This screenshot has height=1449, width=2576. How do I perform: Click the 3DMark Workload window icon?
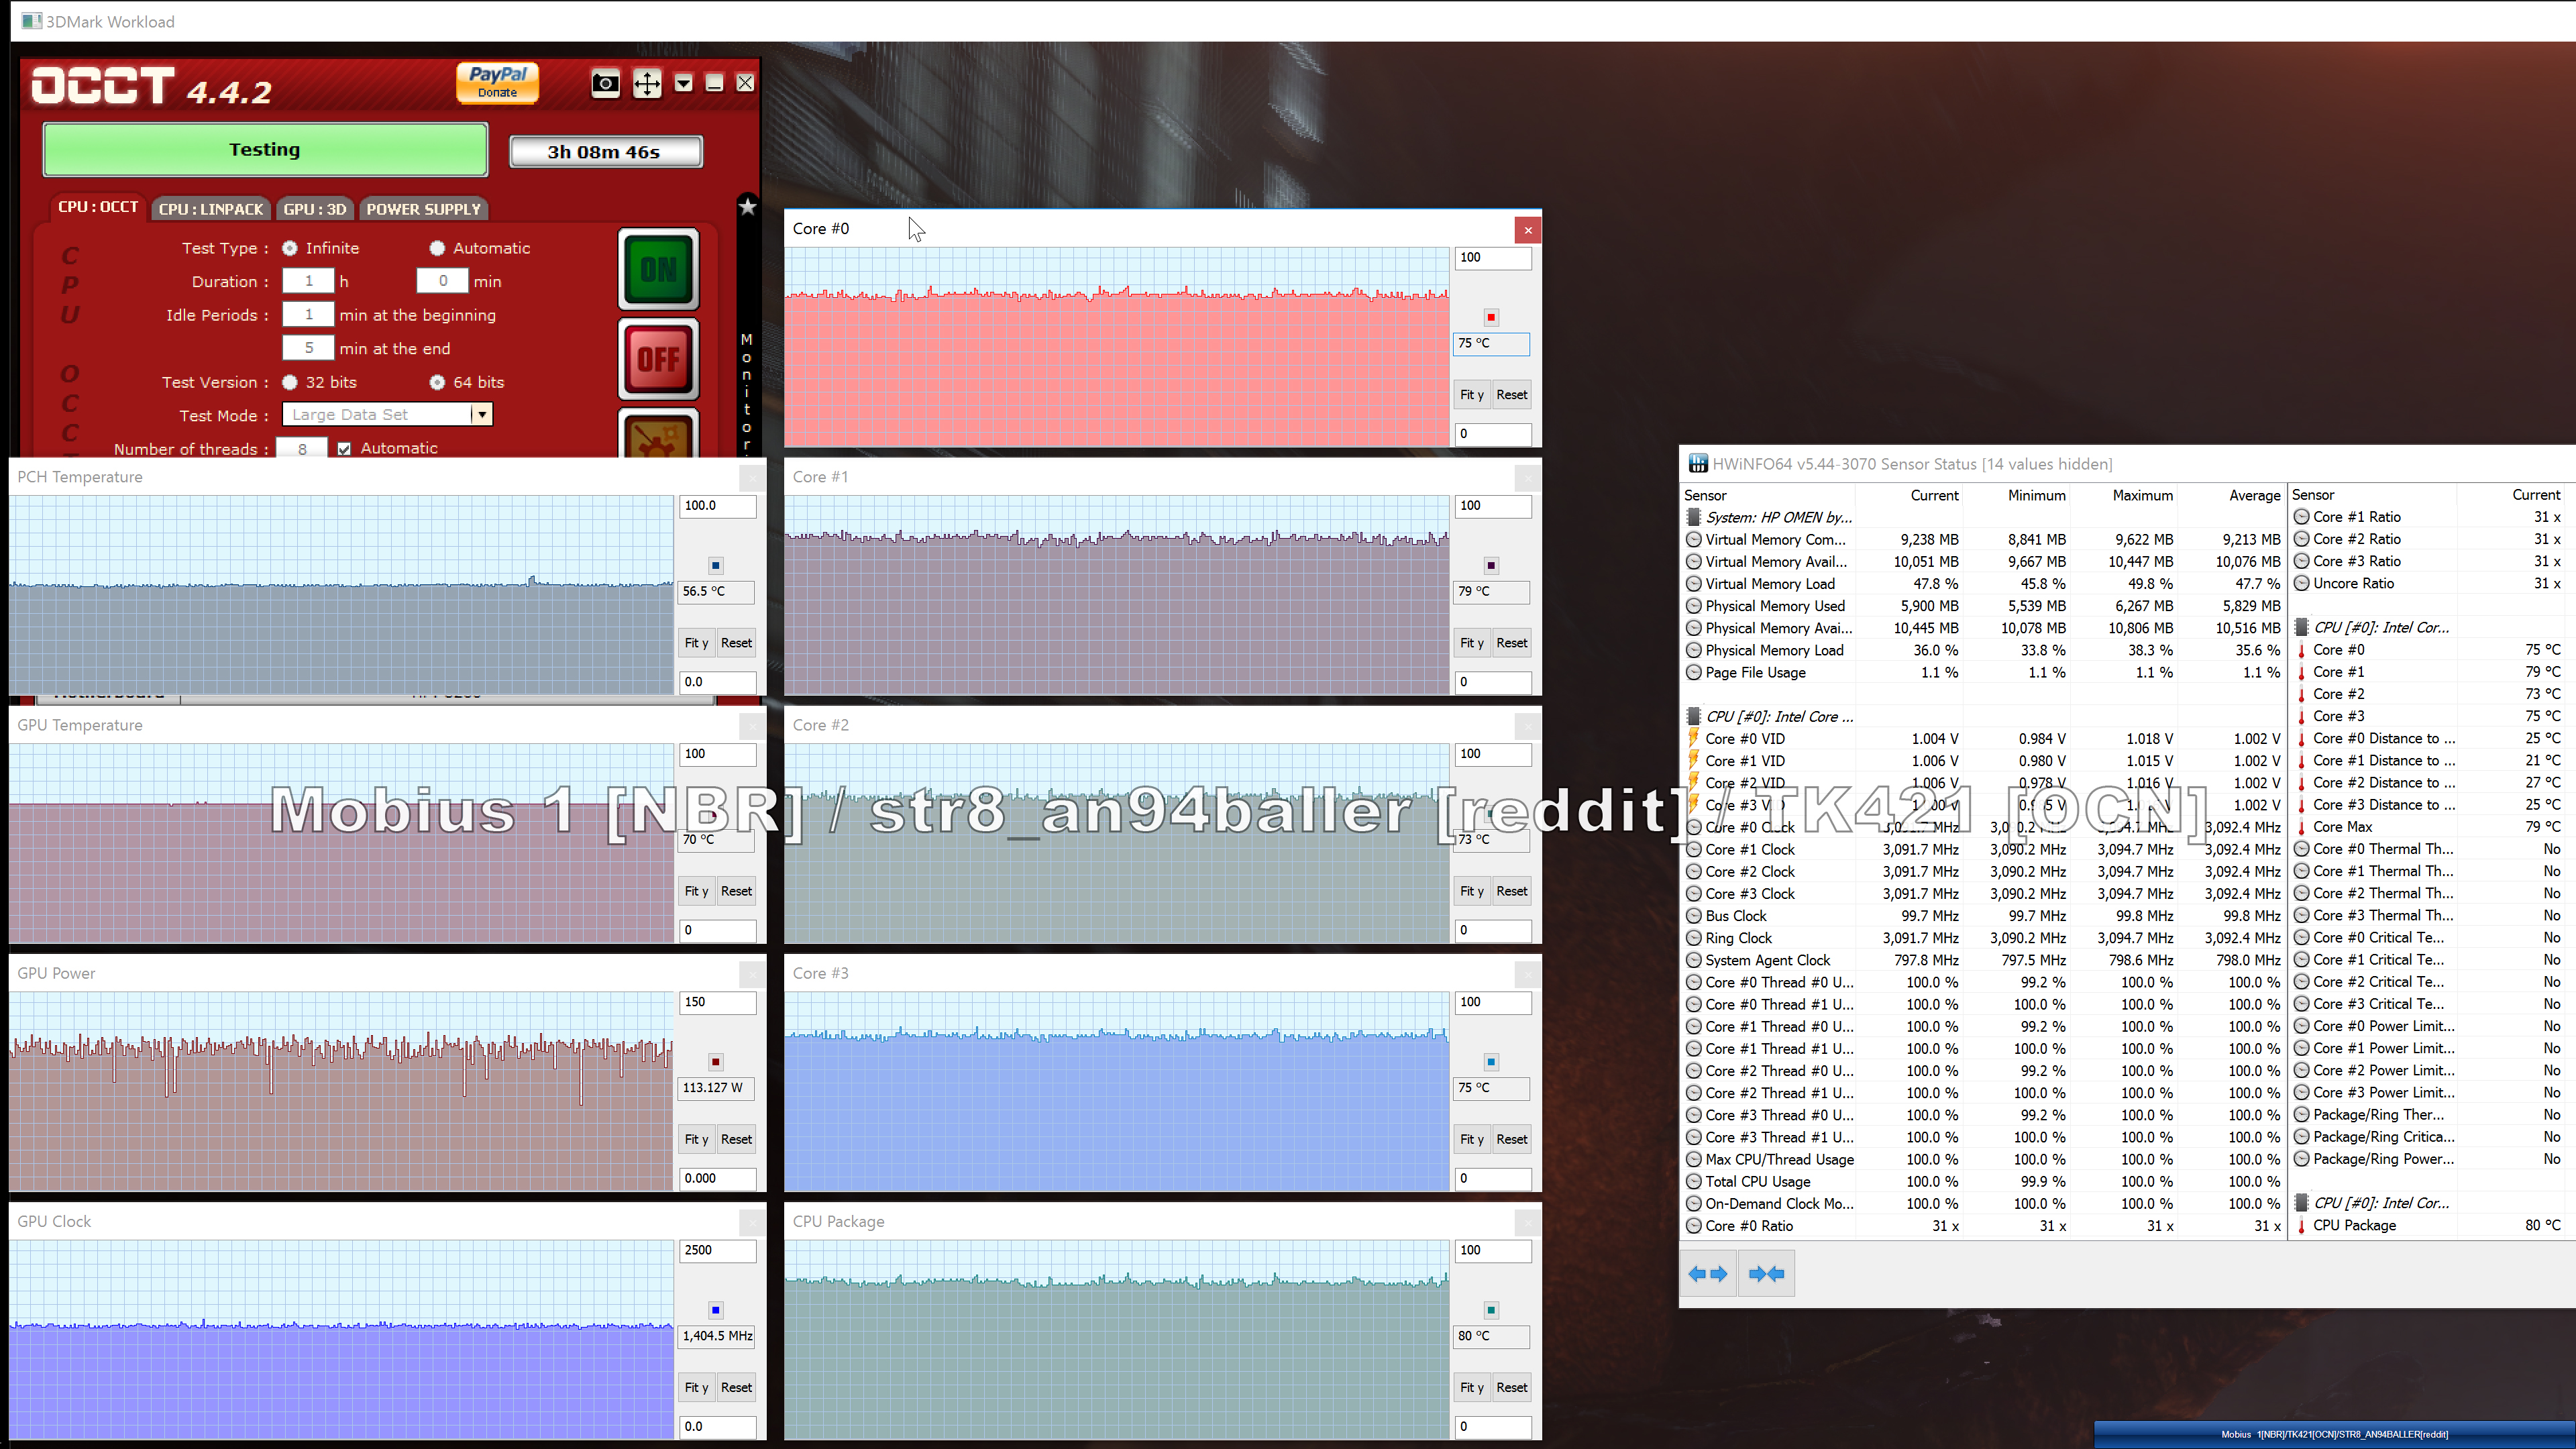(x=31, y=21)
